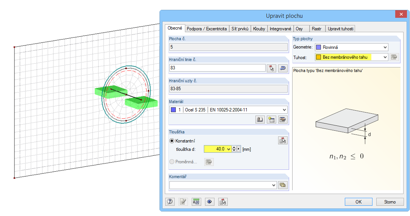This screenshot has height=216, width=410.
Task: Open the Podpora / Excentricita tab
Action: click(207, 29)
